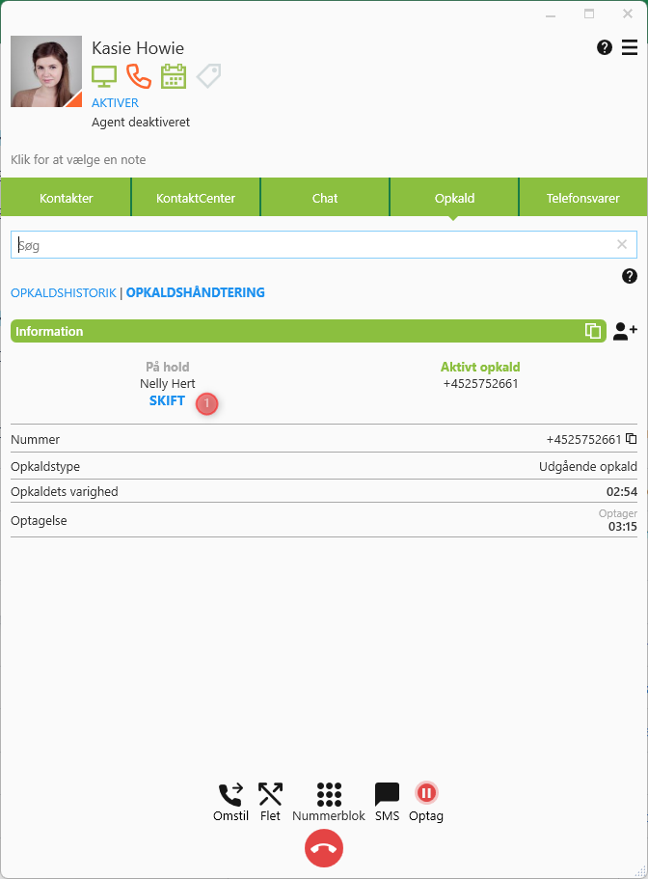
Task: Open the Chat tab
Action: pos(325,198)
